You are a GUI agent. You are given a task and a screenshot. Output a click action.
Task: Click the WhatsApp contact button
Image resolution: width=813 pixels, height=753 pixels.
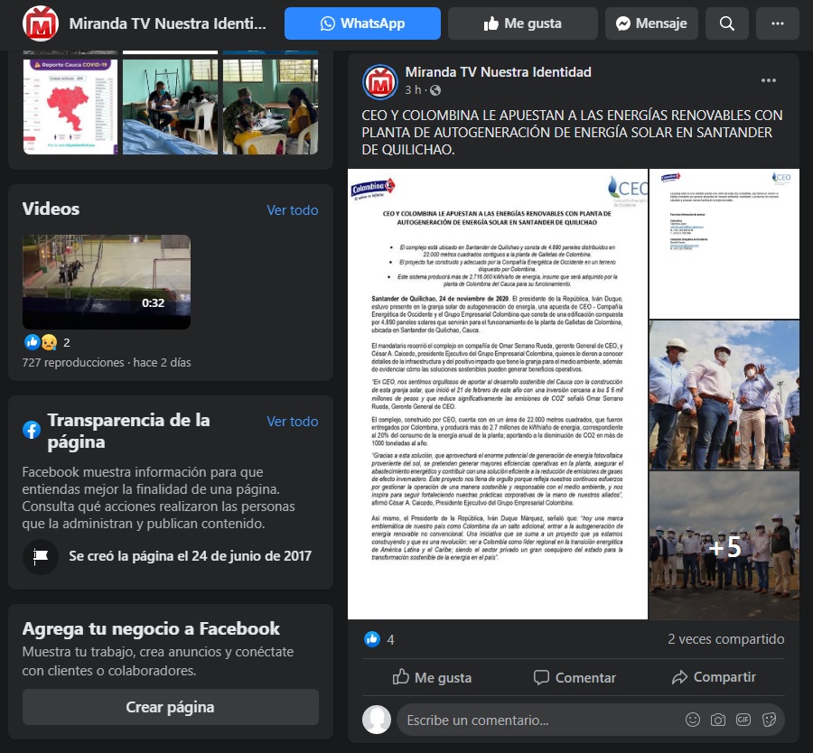click(362, 23)
